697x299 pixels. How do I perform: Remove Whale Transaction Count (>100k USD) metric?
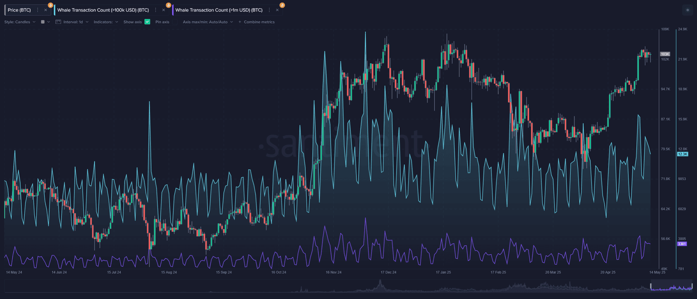163,10
